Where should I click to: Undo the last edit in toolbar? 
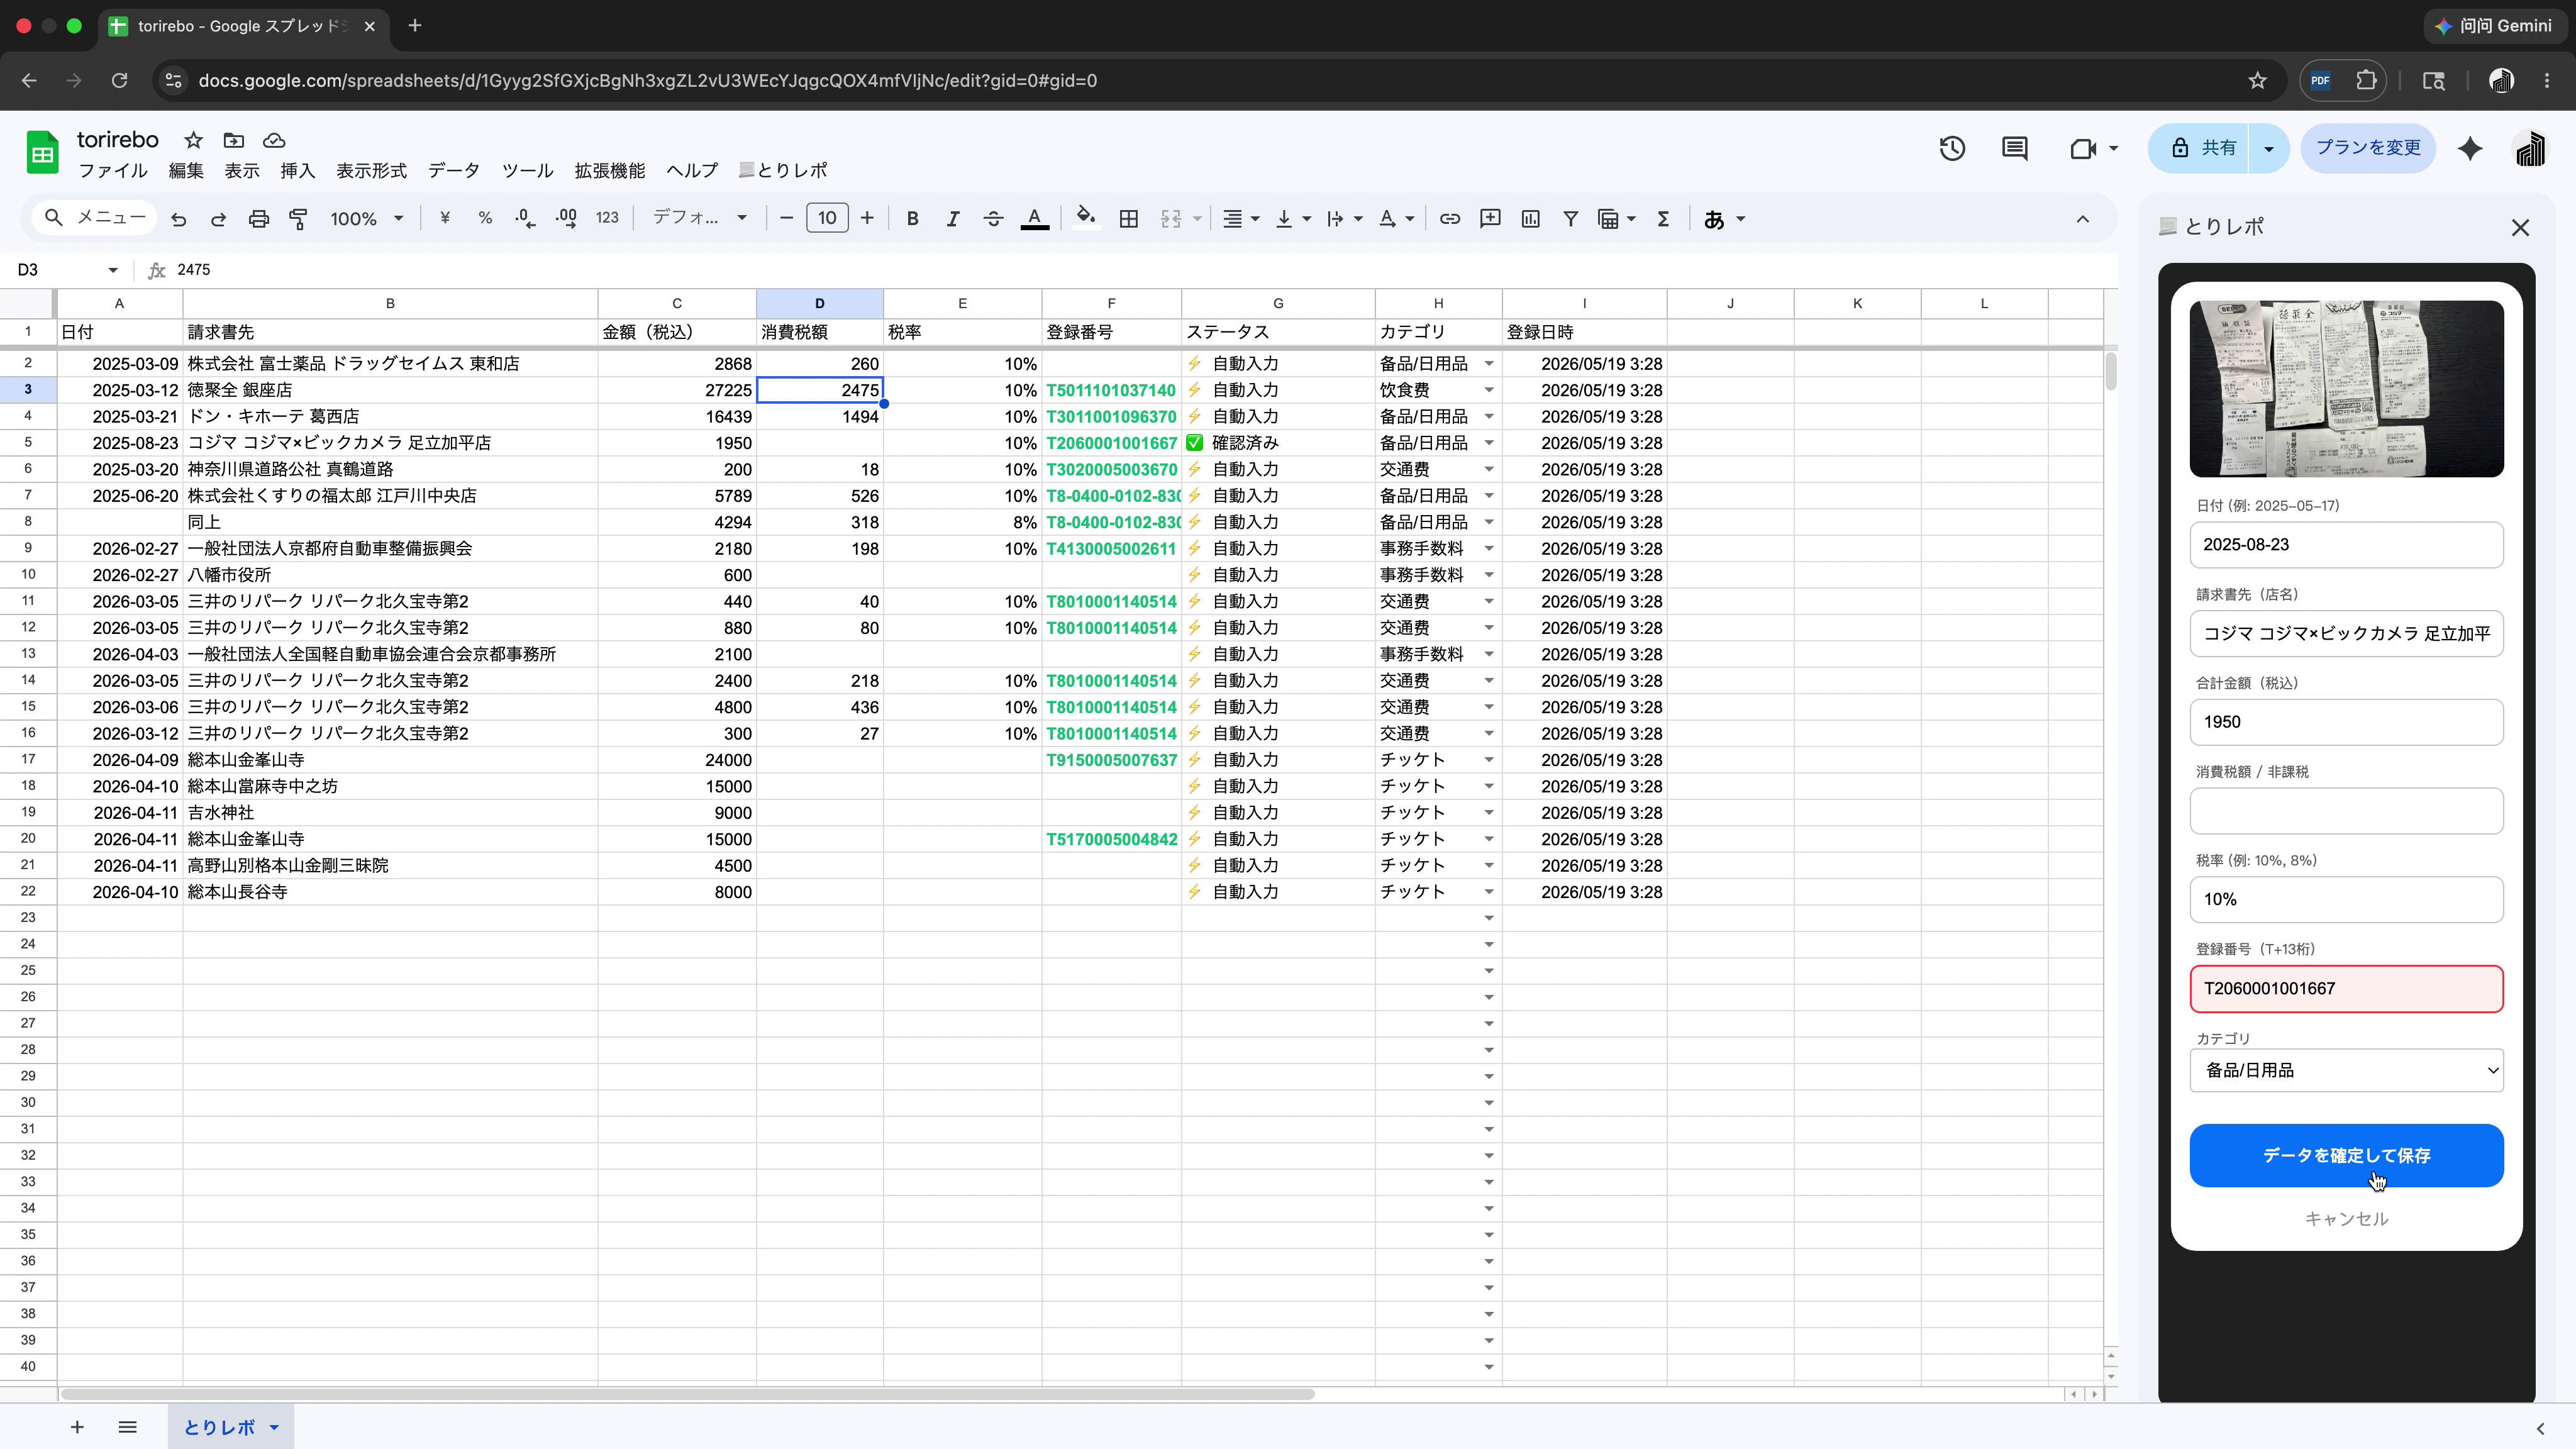coord(179,219)
